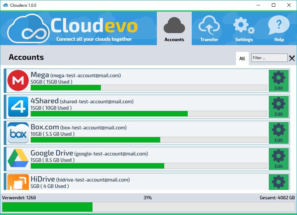Click the Cloudevo logo in header
Screen dimensions: 297x215
[x=28, y=28]
